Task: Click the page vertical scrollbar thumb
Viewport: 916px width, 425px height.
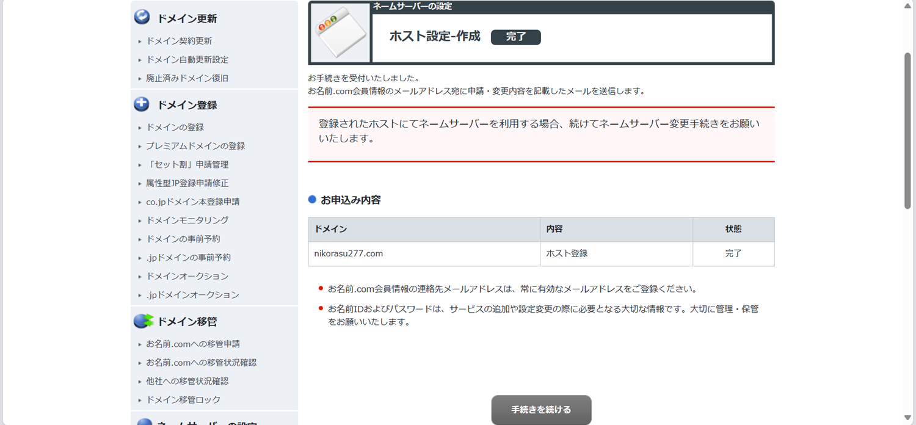Action: point(907,131)
